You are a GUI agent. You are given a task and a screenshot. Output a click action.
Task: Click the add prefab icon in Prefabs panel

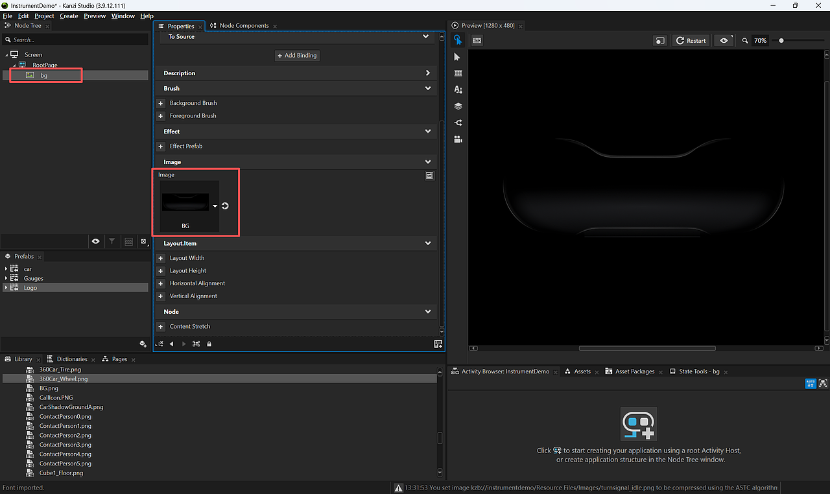tap(143, 344)
